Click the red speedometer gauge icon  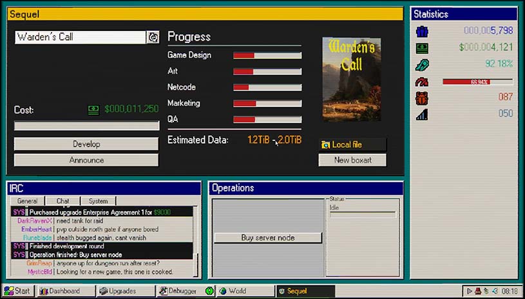click(422, 82)
